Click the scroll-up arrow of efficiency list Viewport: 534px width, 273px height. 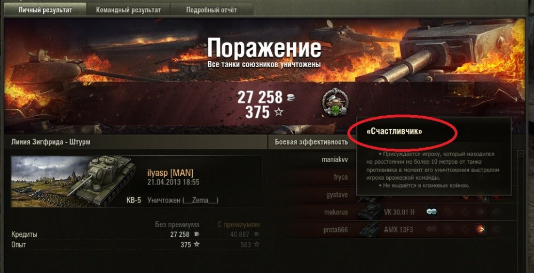[x=520, y=154]
